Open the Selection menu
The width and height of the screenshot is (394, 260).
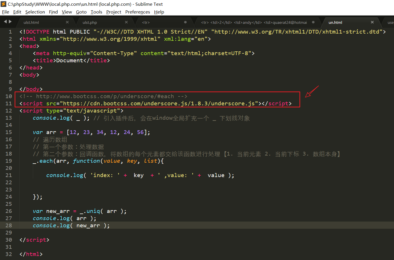click(35, 12)
